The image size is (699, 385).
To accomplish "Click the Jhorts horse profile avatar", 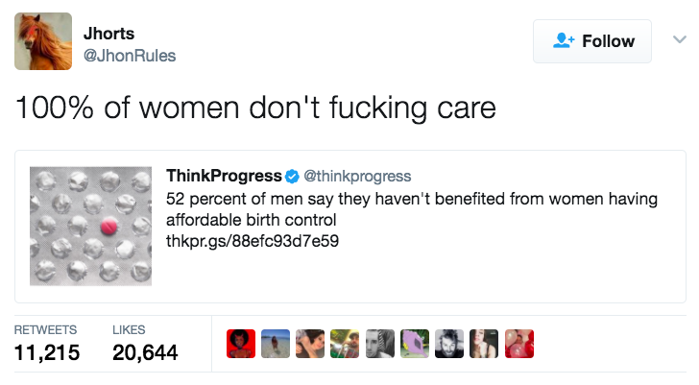I will [x=43, y=41].
